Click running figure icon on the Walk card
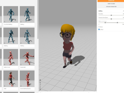This screenshot has width=124, height=93. [5, 86]
